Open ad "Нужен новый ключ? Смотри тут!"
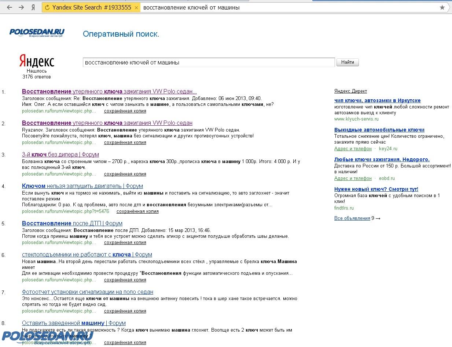 376,189
